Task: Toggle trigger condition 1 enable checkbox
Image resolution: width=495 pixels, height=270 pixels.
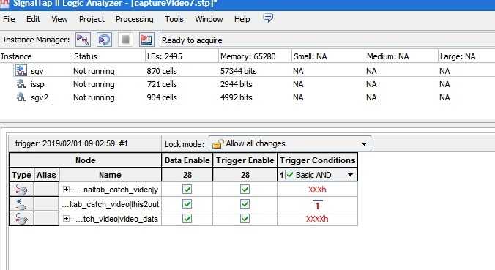Action: (289, 175)
